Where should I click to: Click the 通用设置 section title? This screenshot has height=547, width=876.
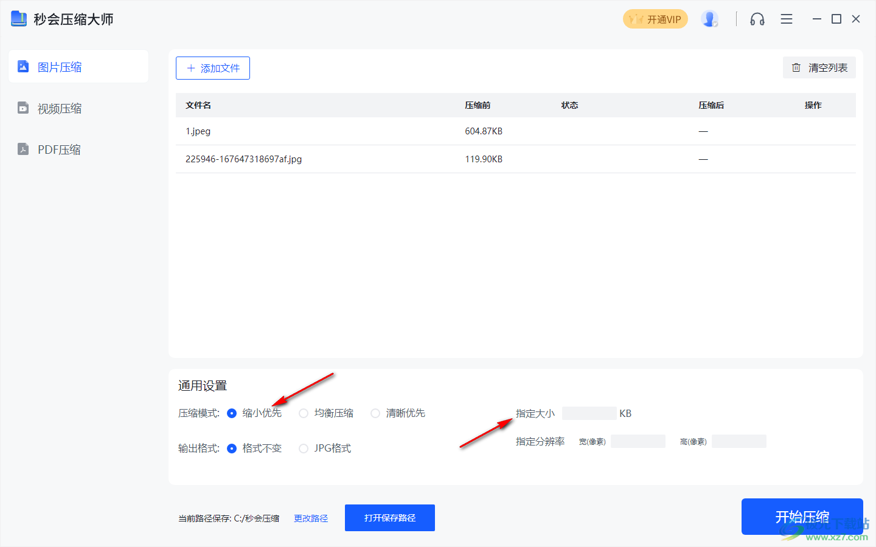click(203, 386)
